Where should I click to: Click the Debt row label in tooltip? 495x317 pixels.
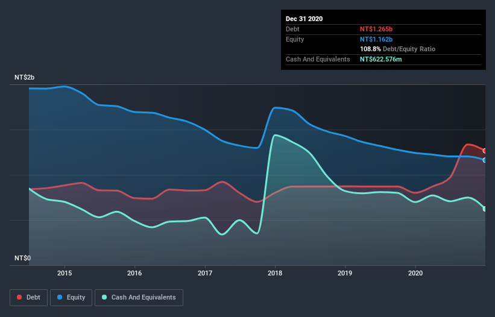pyautogui.click(x=292, y=29)
